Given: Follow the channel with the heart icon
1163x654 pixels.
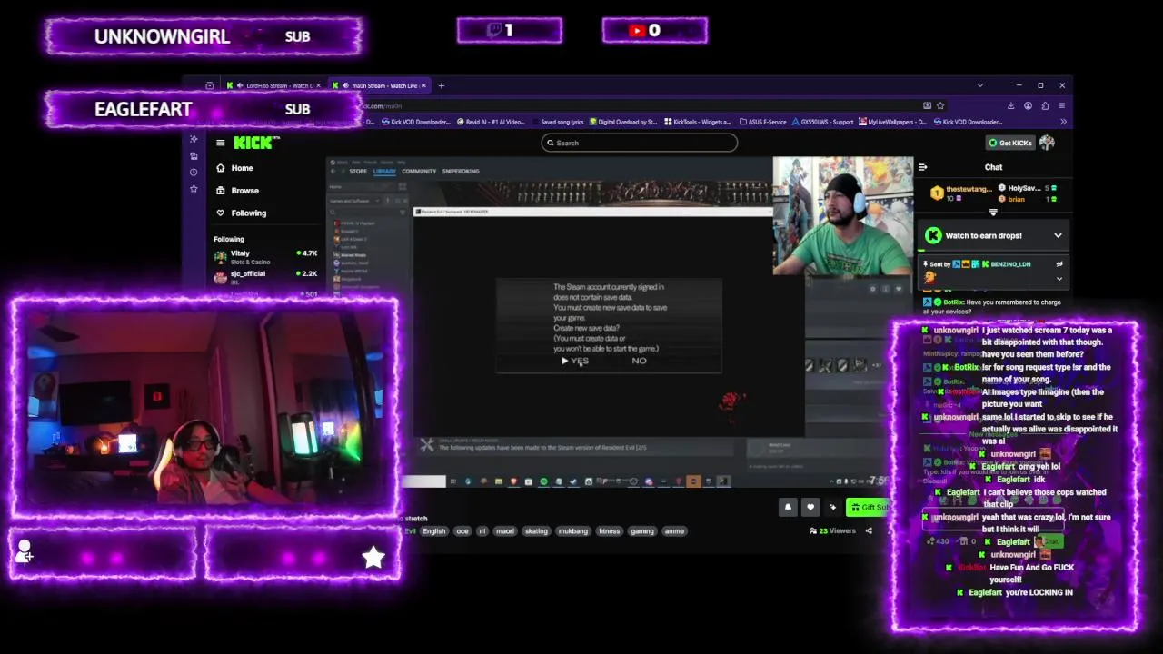Looking at the screenshot, I should [x=810, y=507].
